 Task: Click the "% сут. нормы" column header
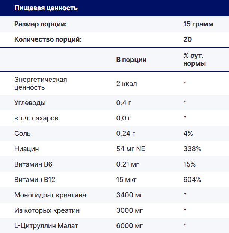coord(194,60)
